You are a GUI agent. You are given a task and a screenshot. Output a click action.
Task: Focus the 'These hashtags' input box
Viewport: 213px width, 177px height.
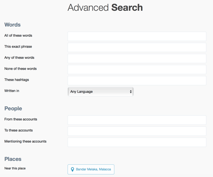[x=137, y=81]
